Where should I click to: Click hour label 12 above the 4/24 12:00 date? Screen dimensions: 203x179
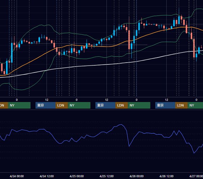(47, 100)
